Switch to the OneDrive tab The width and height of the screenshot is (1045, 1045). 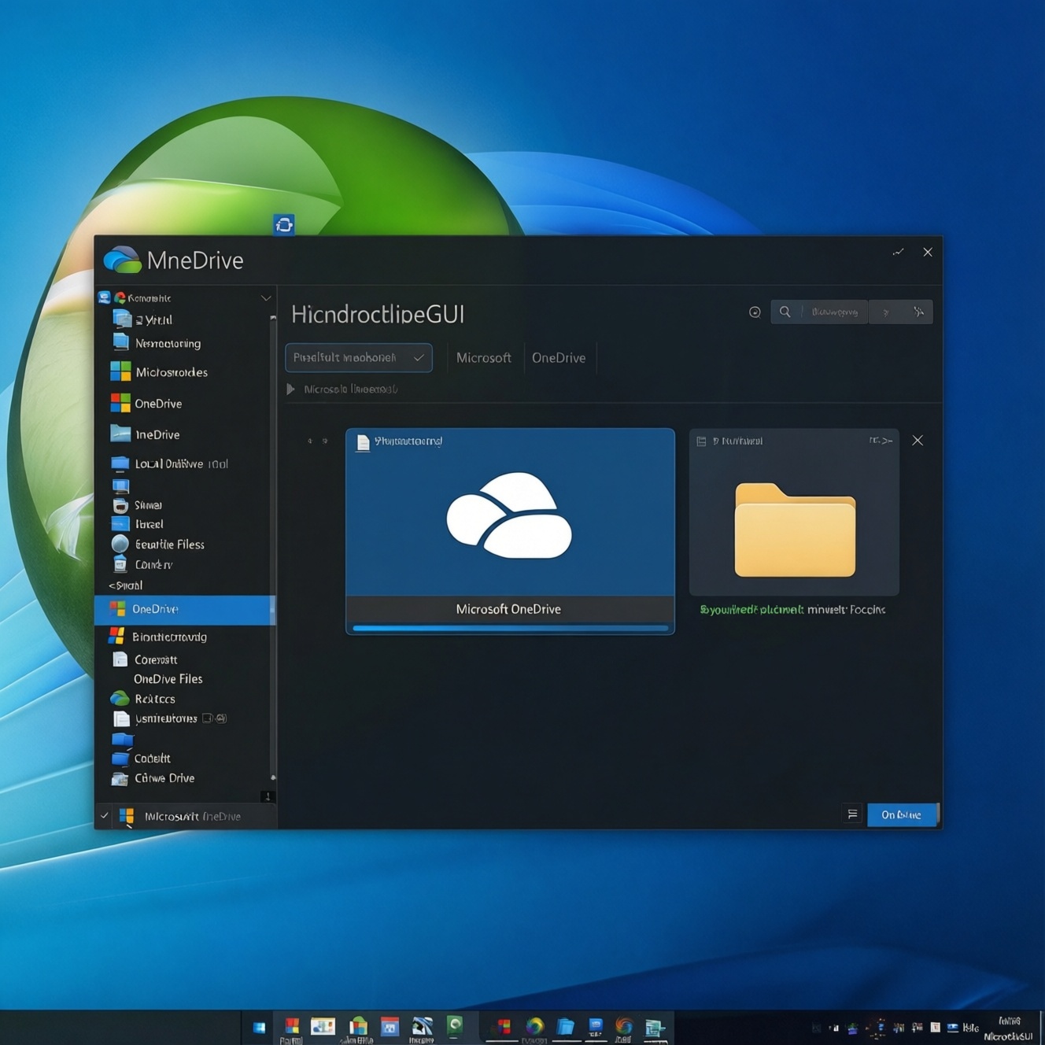[559, 358]
